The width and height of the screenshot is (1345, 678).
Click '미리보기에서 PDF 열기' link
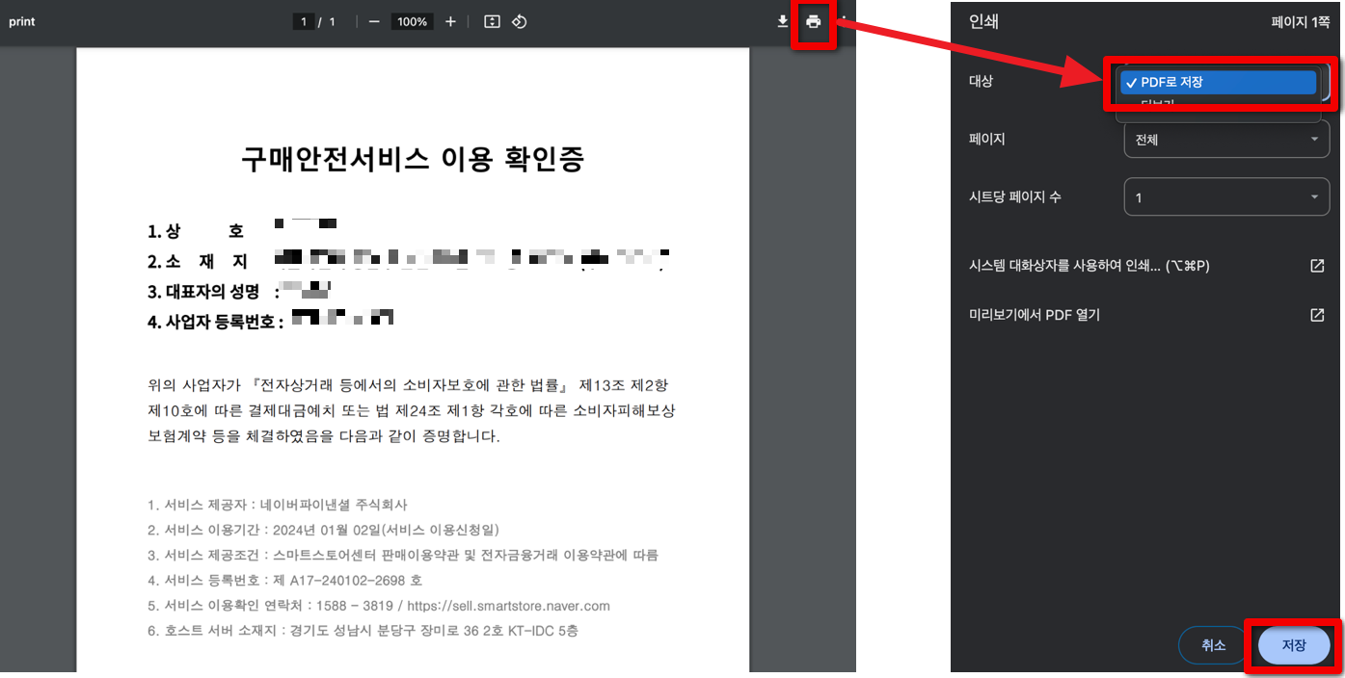tap(1034, 315)
